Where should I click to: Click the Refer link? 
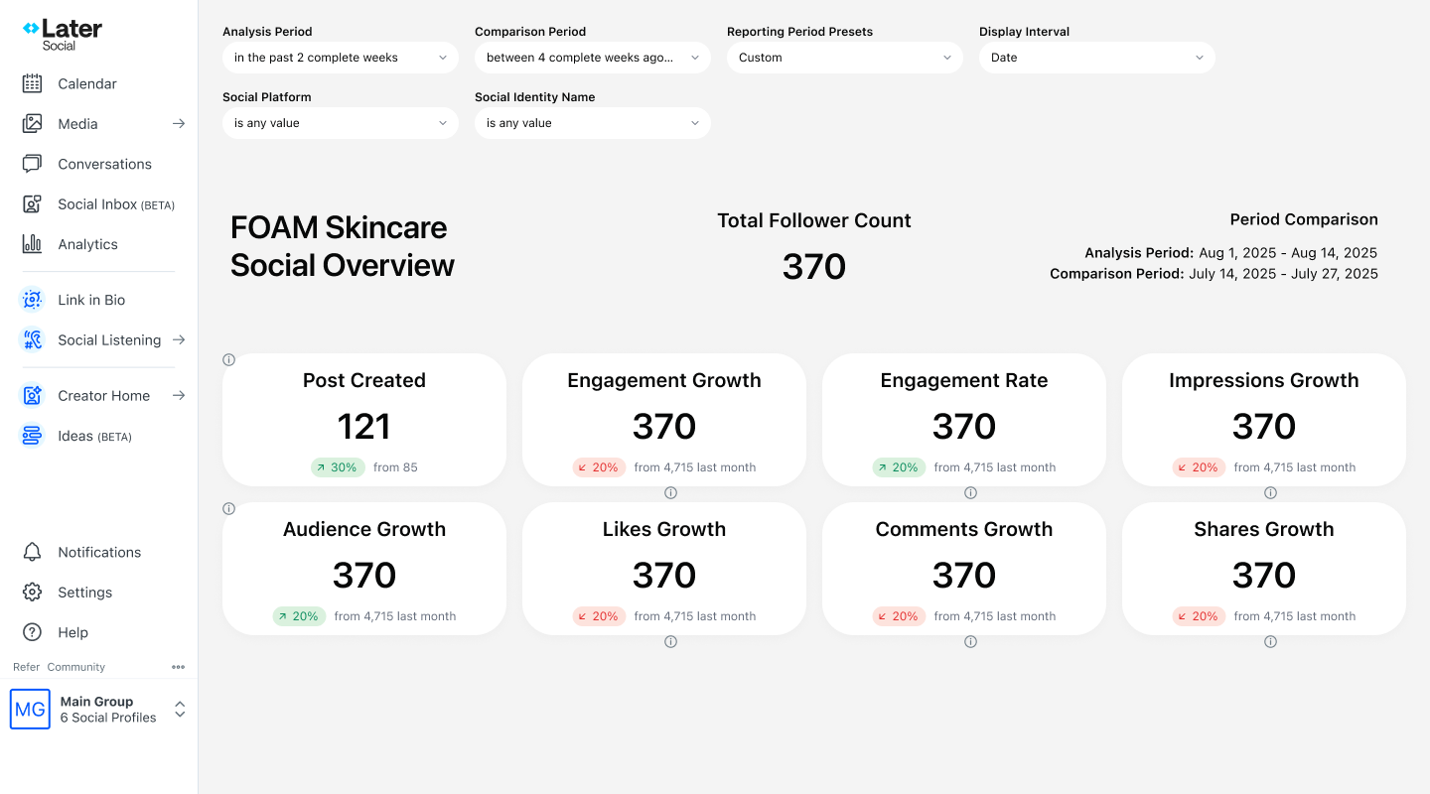click(x=26, y=667)
